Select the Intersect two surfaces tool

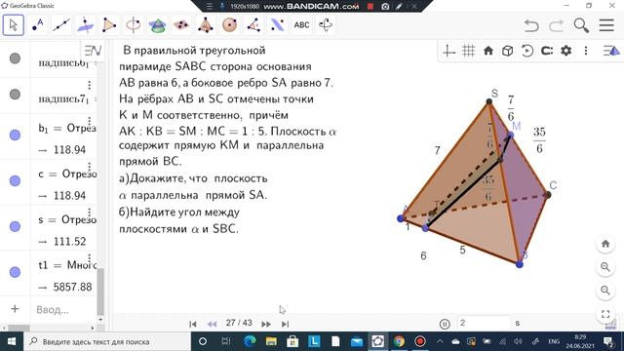(157, 25)
